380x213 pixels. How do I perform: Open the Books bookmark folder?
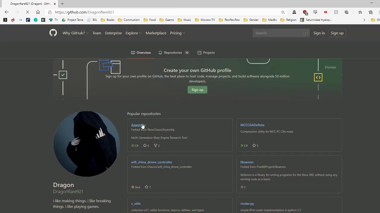(108, 20)
